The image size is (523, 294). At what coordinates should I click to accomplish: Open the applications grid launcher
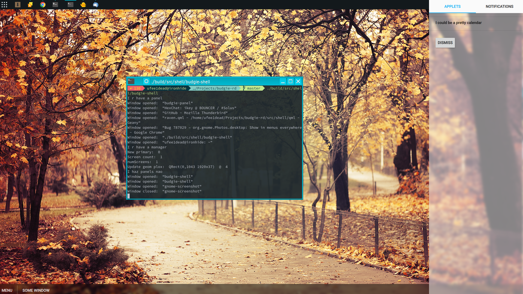coord(4,5)
